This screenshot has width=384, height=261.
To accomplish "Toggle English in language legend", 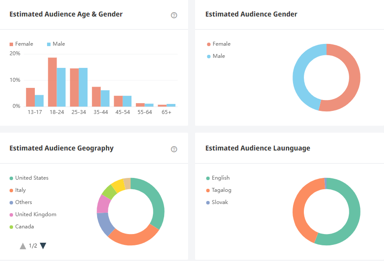I will click(218, 178).
